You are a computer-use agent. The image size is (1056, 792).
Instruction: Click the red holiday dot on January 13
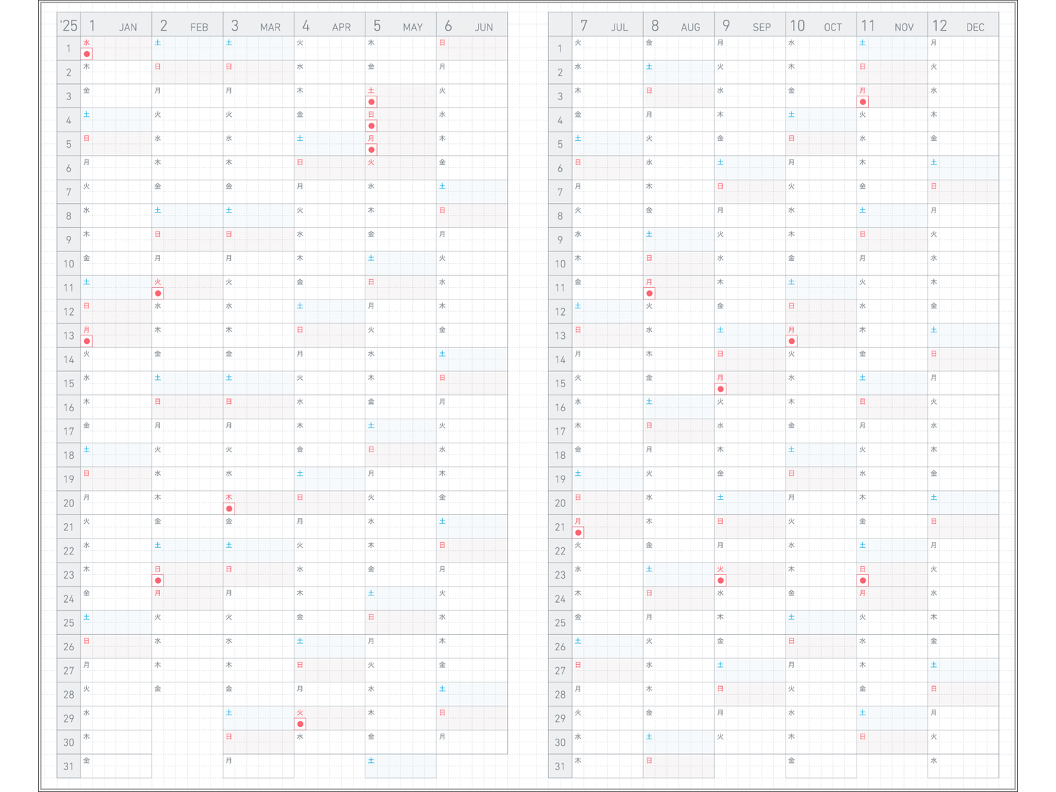point(87,341)
